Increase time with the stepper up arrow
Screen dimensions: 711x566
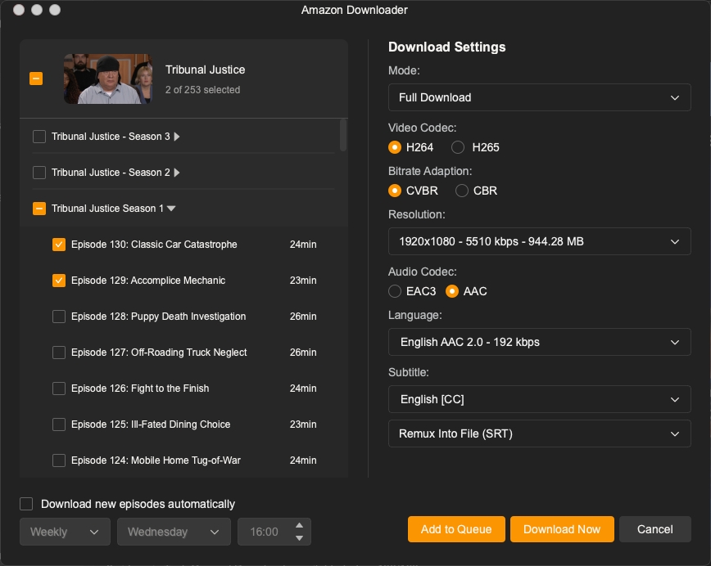click(x=299, y=525)
